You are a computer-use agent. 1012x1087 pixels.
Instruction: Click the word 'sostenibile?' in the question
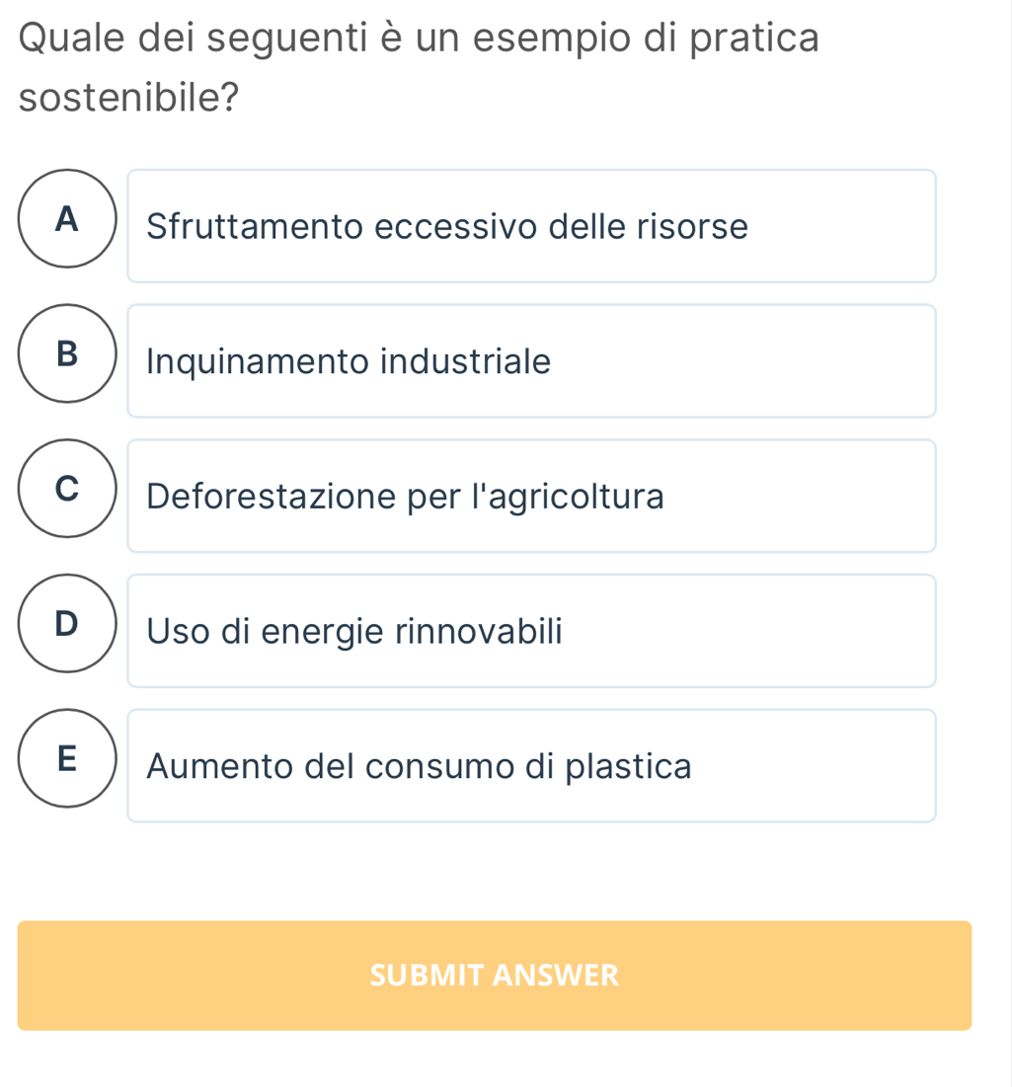point(129,97)
